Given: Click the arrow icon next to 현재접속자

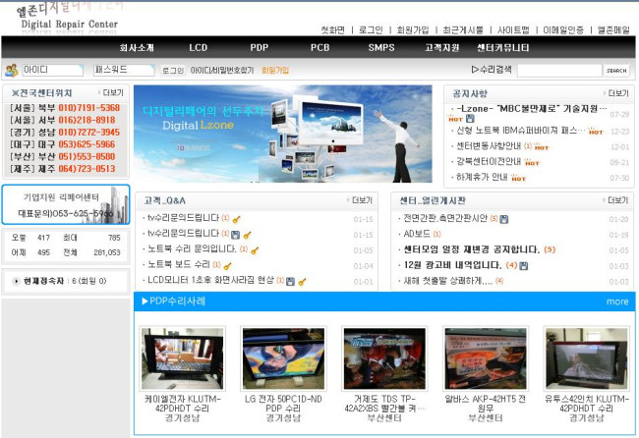Looking at the screenshot, I should (15, 281).
